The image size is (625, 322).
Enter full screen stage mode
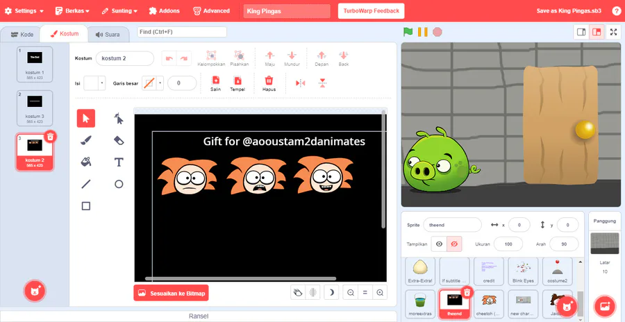614,33
